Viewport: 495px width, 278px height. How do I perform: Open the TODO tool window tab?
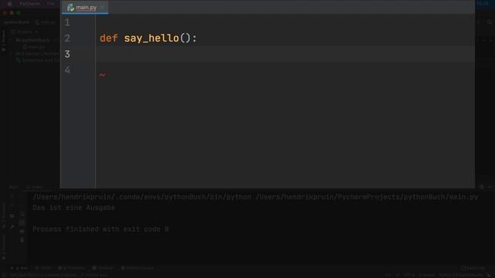pyautogui.click(x=43, y=268)
